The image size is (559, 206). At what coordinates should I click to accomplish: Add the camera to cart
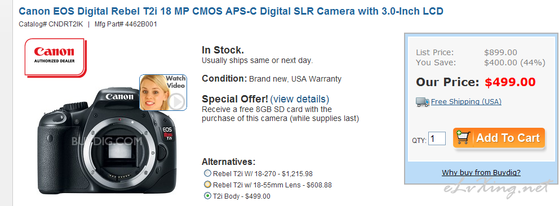click(x=499, y=138)
